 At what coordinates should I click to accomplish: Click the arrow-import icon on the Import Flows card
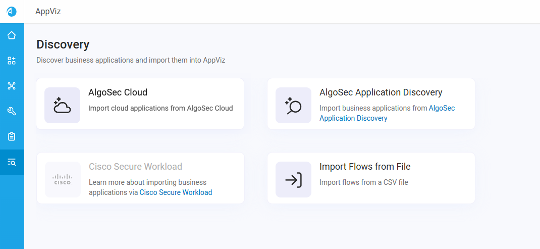point(293,179)
